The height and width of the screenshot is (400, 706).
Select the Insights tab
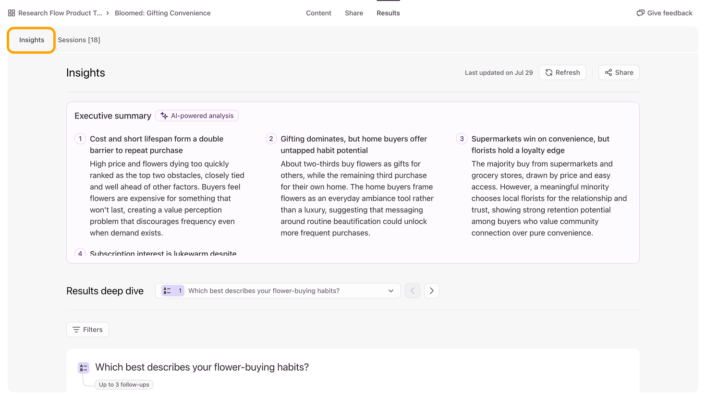pyautogui.click(x=32, y=40)
